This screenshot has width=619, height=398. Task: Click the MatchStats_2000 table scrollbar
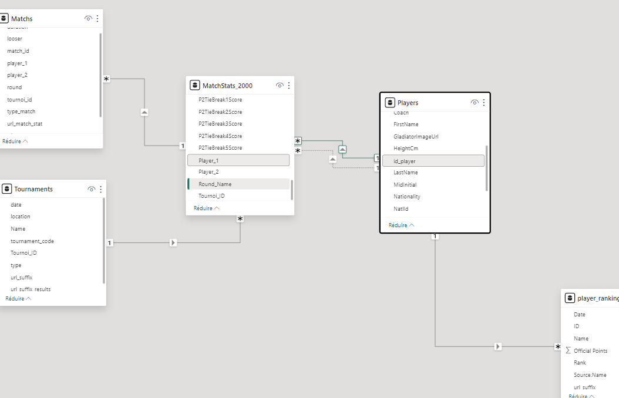292,190
